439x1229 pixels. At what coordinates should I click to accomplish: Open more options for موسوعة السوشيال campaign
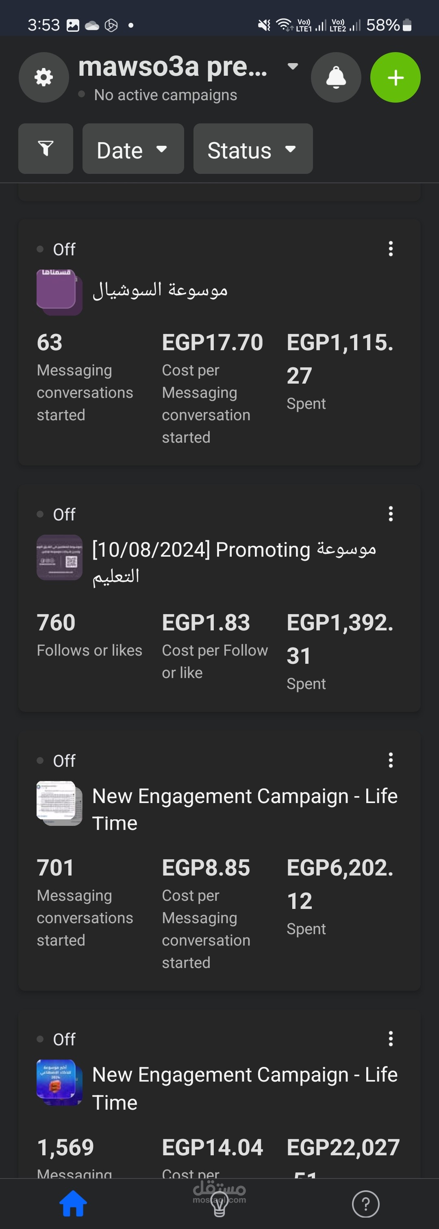coord(391,248)
